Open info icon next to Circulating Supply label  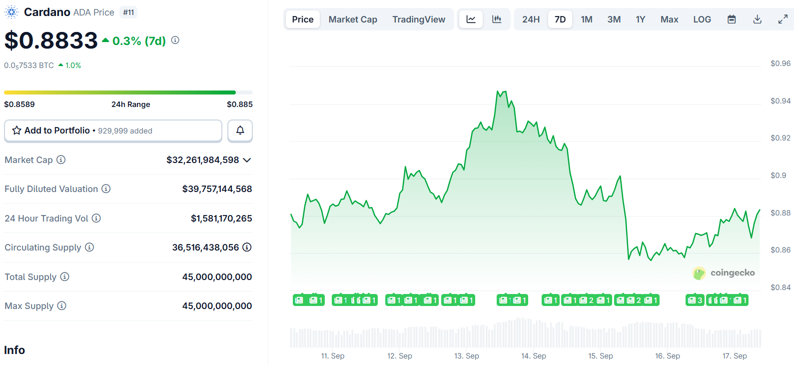coord(89,247)
